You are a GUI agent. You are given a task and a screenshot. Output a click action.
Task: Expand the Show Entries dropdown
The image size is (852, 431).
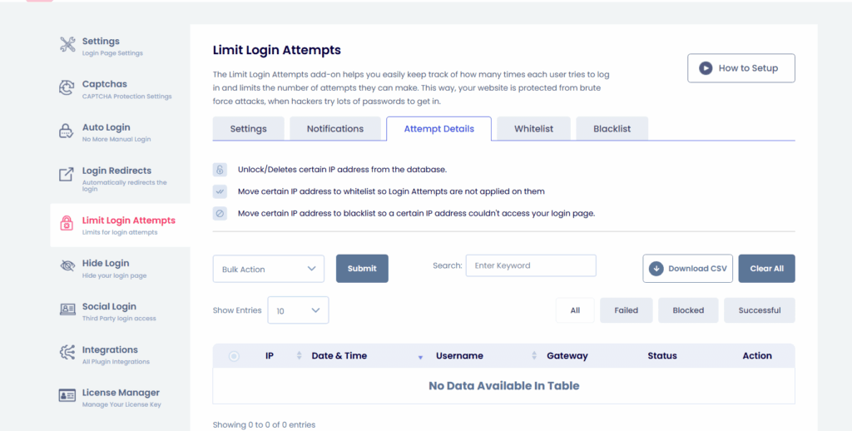(x=298, y=310)
